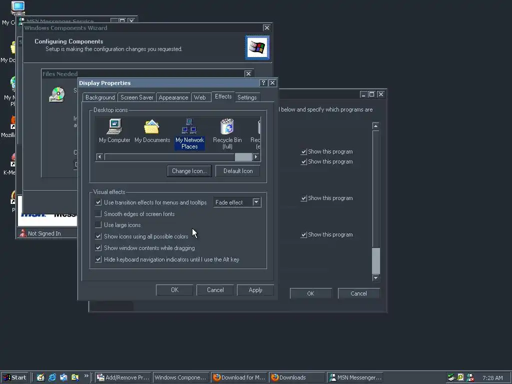Click the Change Icon... button
Image resolution: width=512 pixels, height=384 pixels.
coord(189,171)
